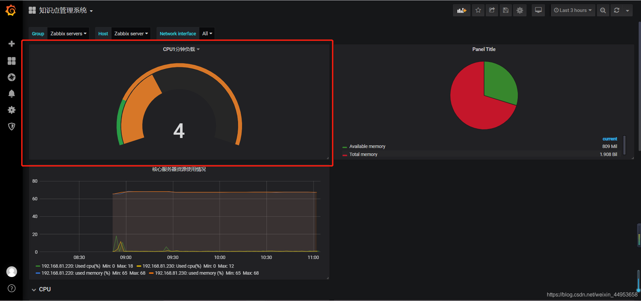Click the 核心服务器资源使用情况 panel title

(x=179, y=169)
